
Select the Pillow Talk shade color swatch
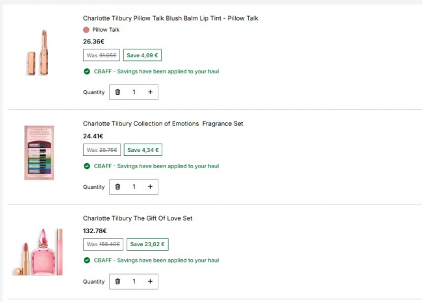[x=86, y=30]
